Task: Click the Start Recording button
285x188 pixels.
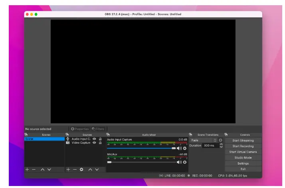Action: click(243, 146)
